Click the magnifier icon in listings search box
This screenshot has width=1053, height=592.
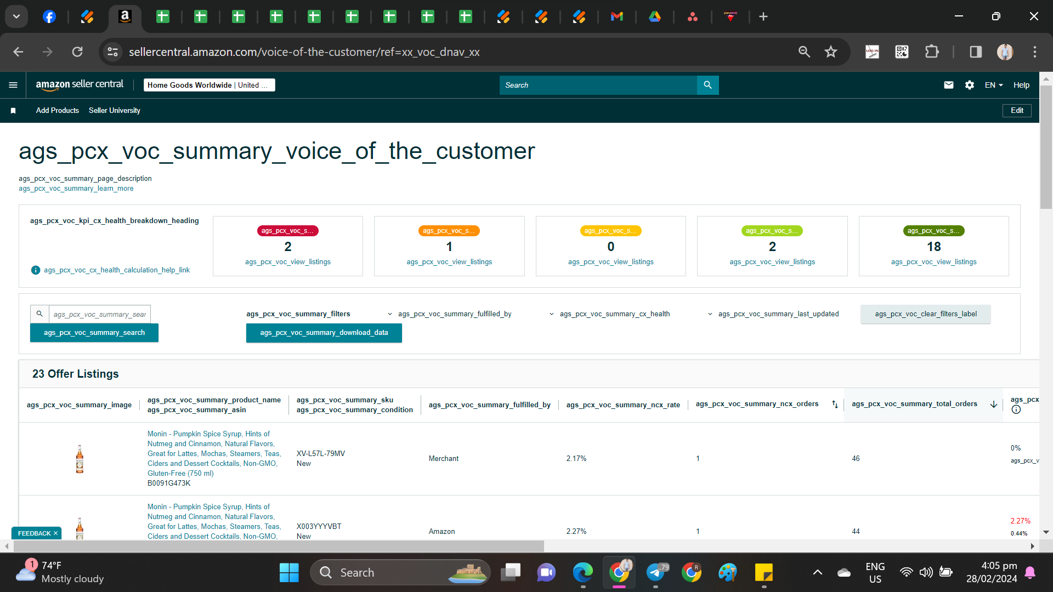39,314
